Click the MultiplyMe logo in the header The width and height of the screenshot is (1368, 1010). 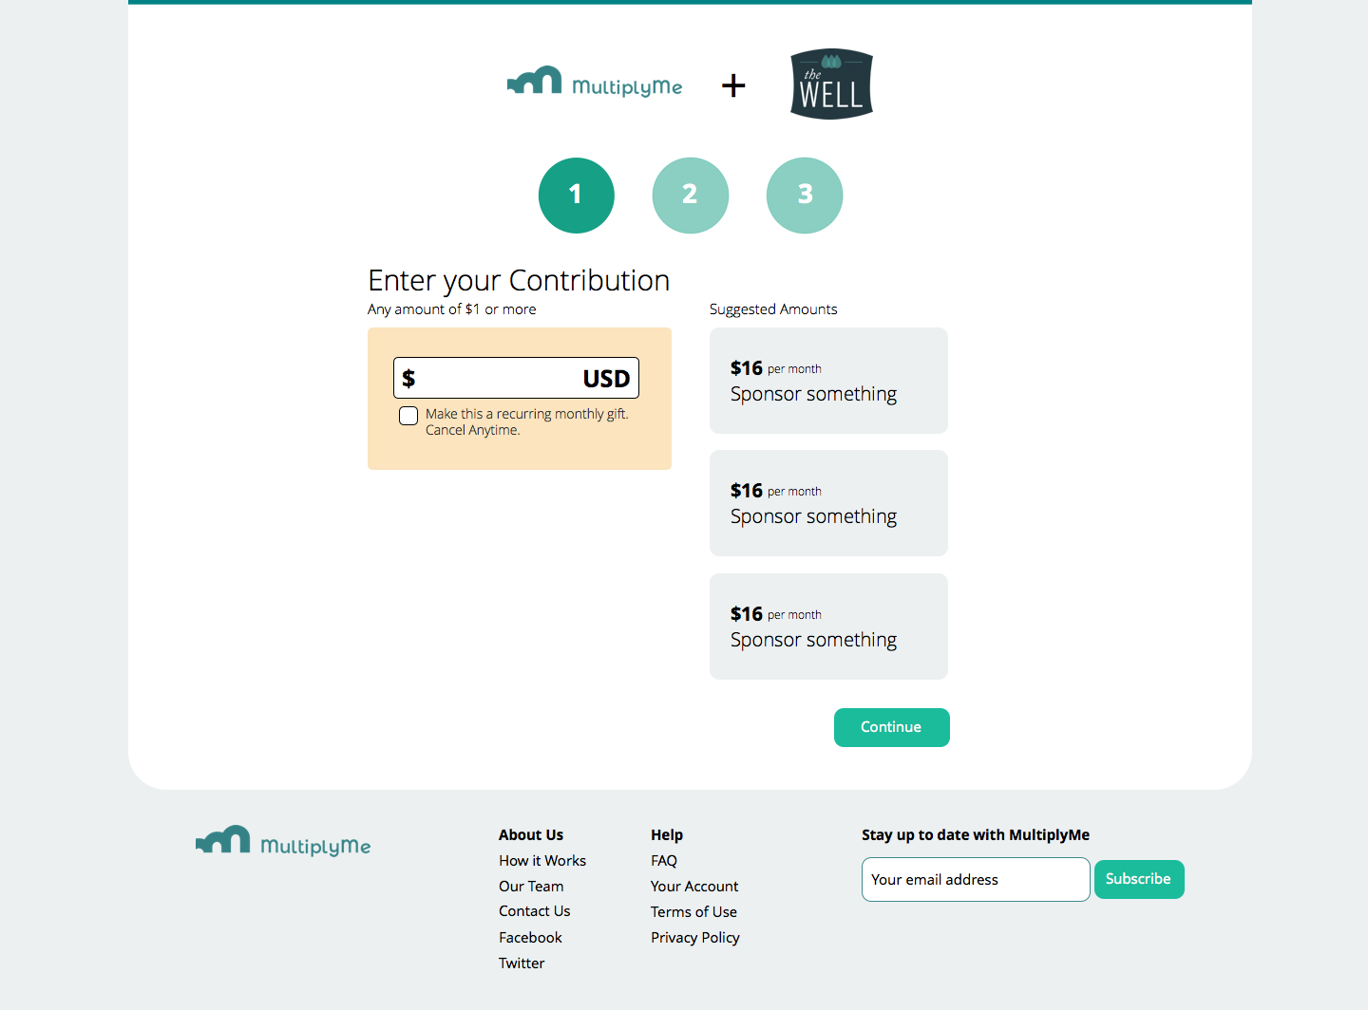point(595,83)
